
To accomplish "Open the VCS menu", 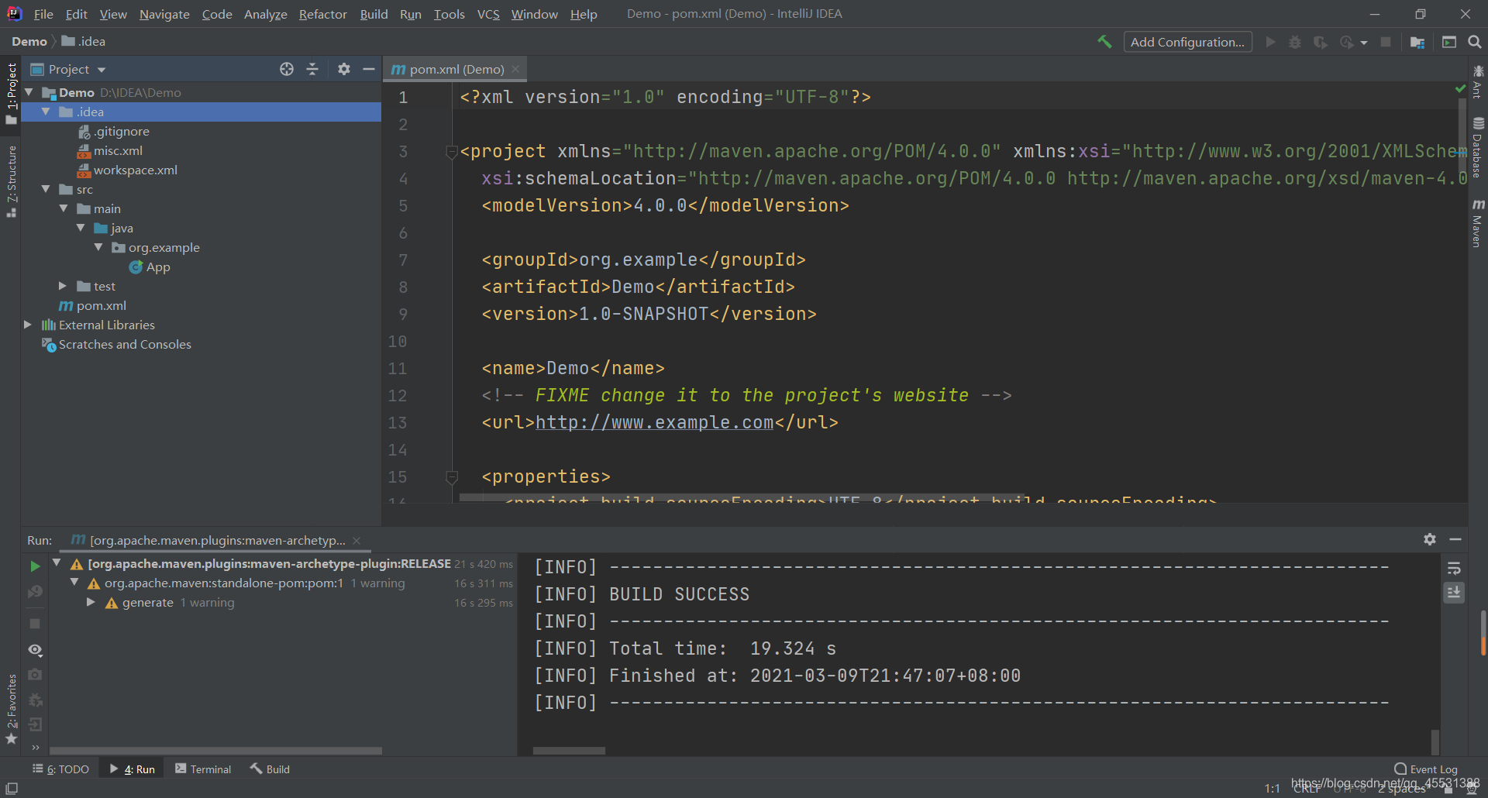I will (488, 14).
